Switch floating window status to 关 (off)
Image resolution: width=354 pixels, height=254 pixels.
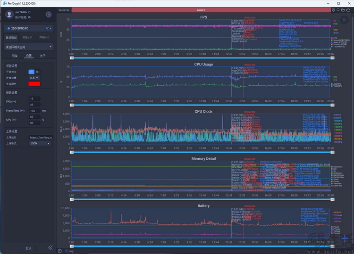pos(37,72)
